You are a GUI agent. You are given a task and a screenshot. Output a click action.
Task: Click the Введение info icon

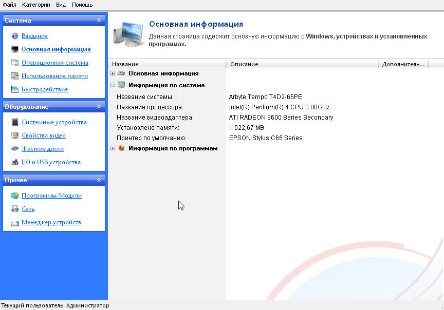pos(15,36)
